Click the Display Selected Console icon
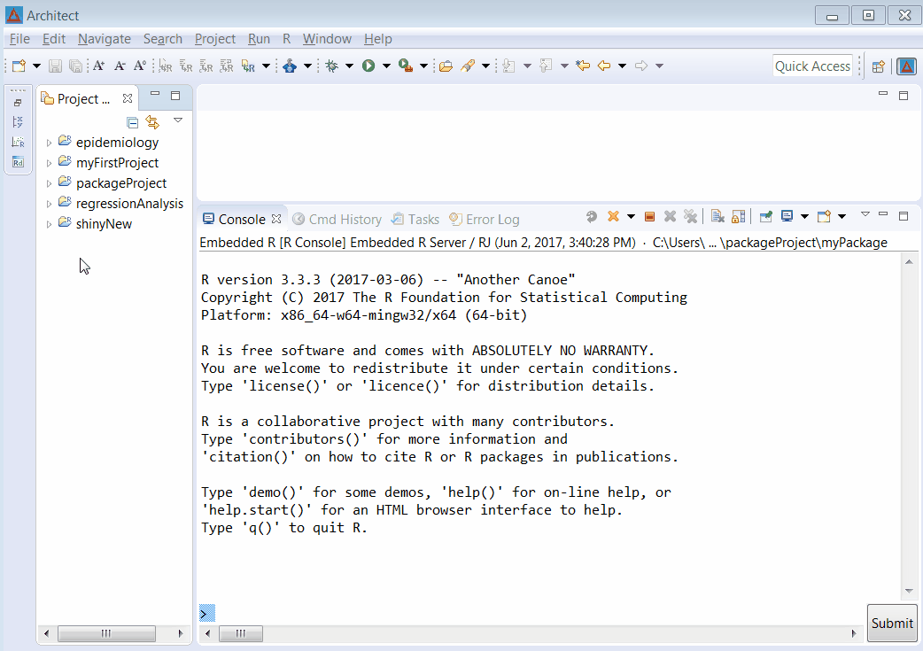 pyautogui.click(x=787, y=217)
